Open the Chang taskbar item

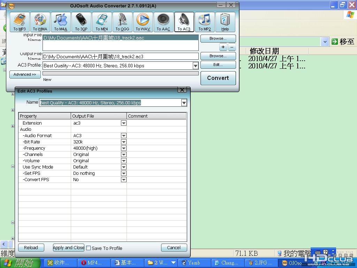coord(228,263)
